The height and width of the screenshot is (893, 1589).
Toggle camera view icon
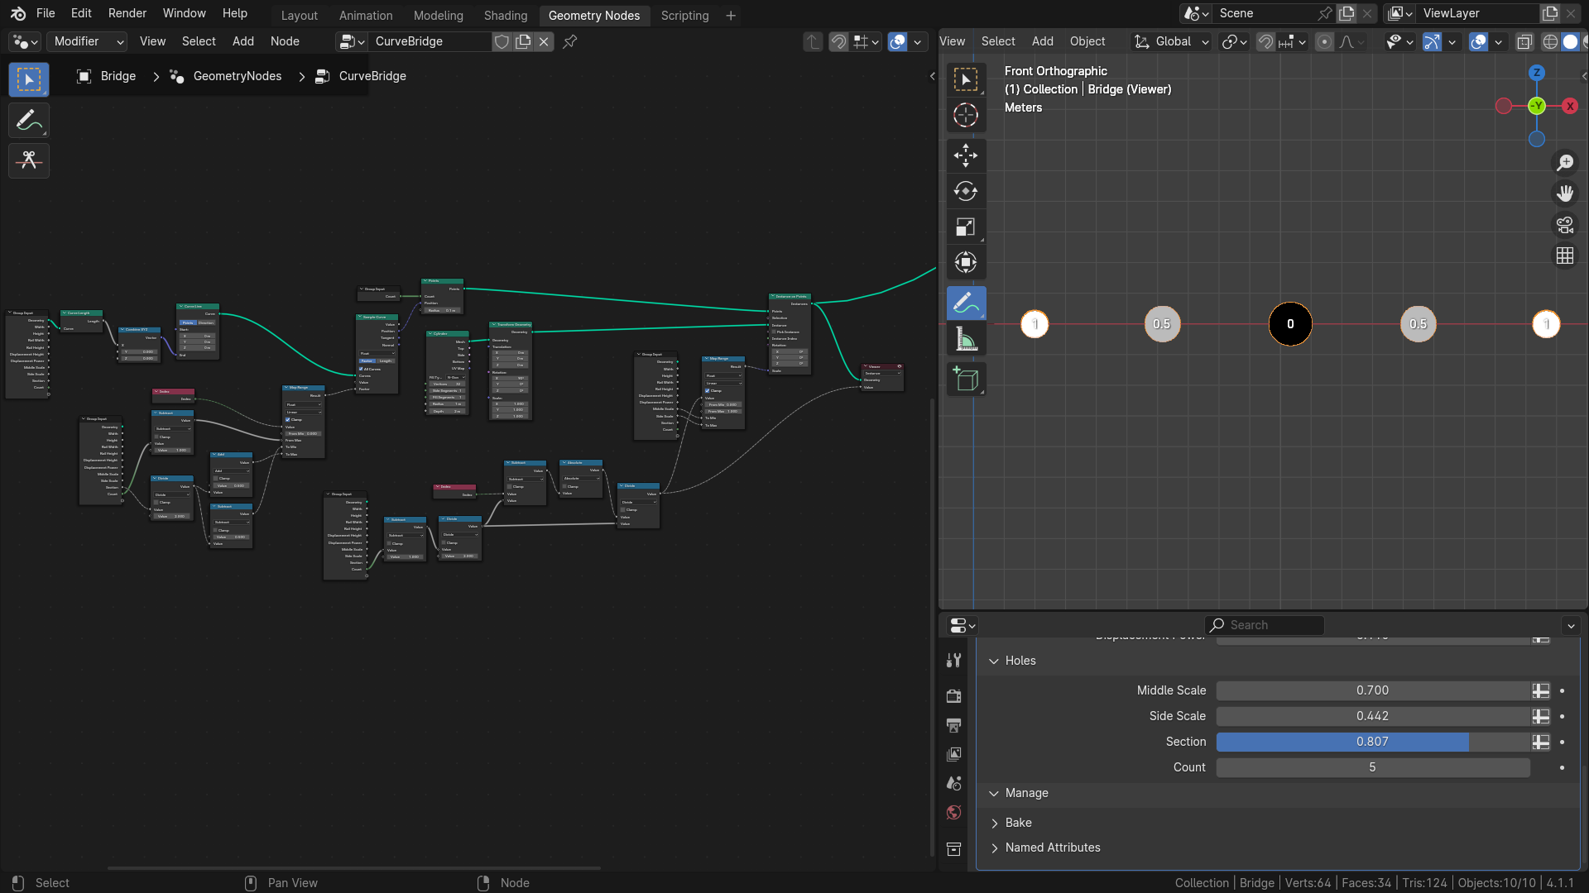1565,225
